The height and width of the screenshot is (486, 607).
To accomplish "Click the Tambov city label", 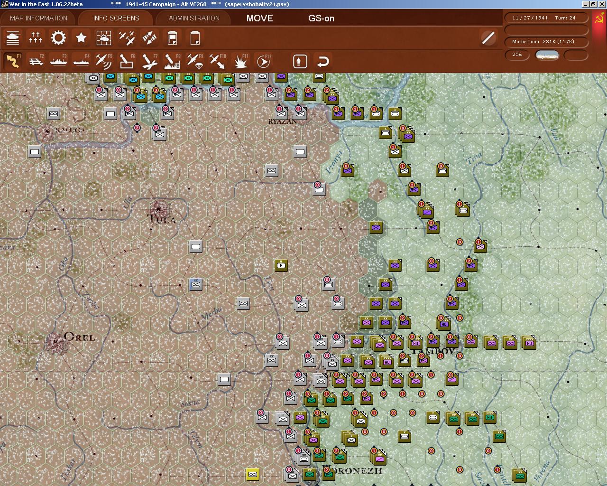I will pos(433,352).
